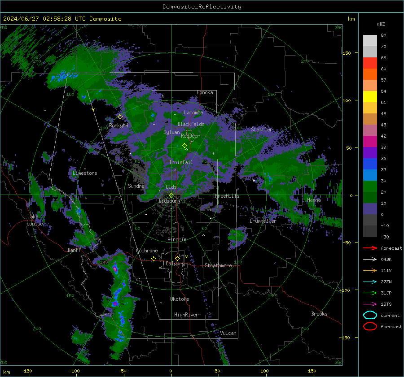
Task: Click the 54 dBZ yellow color swatch
Action: tap(370, 96)
